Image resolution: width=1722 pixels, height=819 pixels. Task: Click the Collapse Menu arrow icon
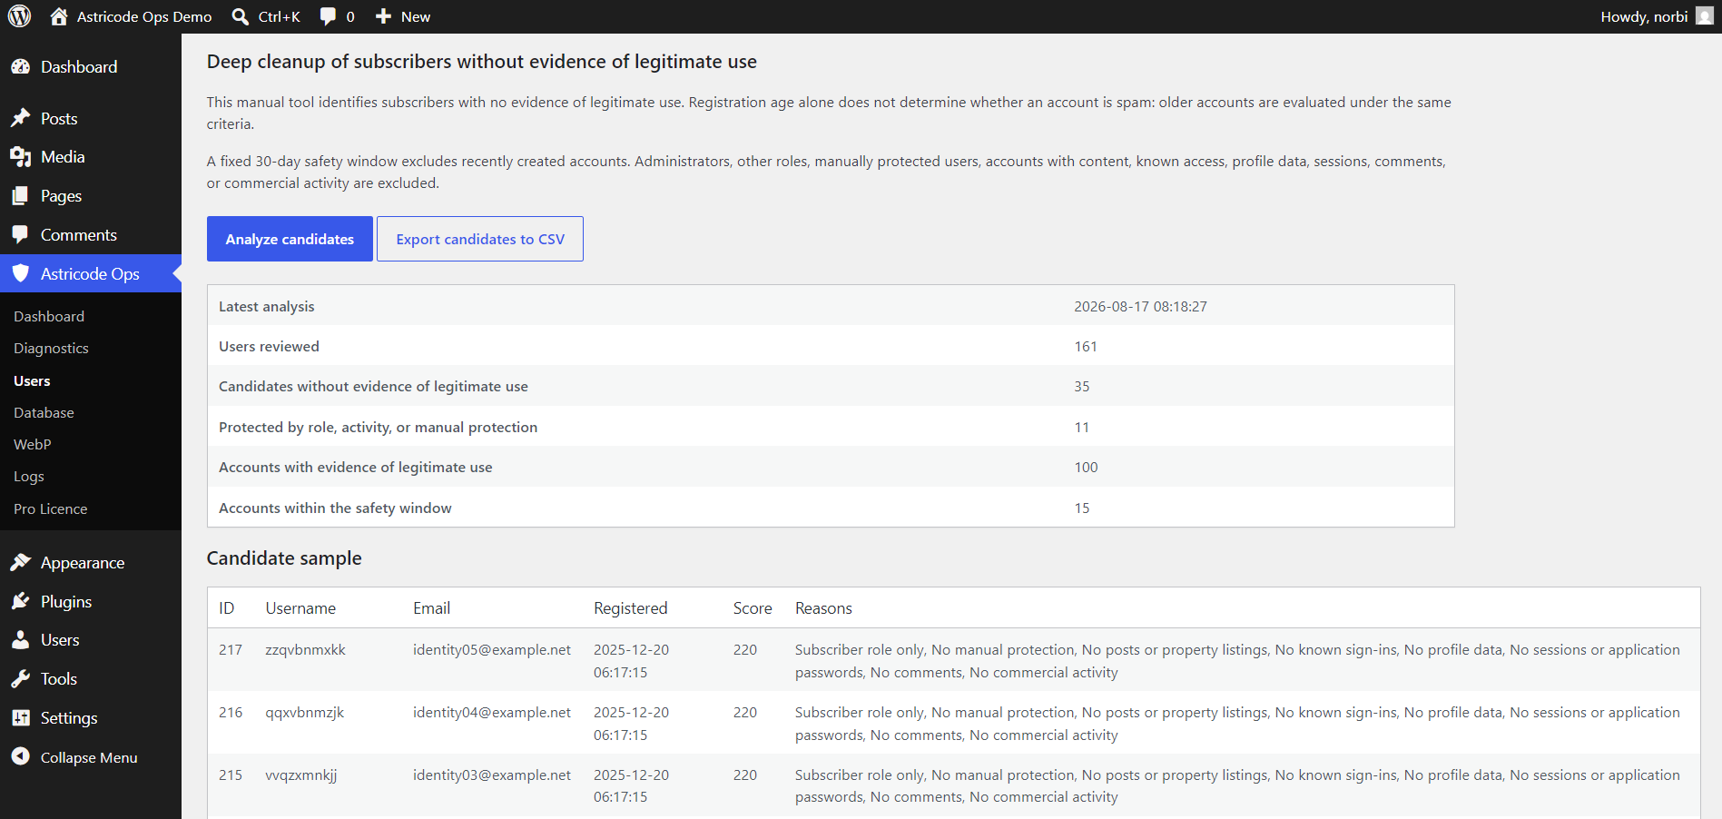pyautogui.click(x=21, y=756)
